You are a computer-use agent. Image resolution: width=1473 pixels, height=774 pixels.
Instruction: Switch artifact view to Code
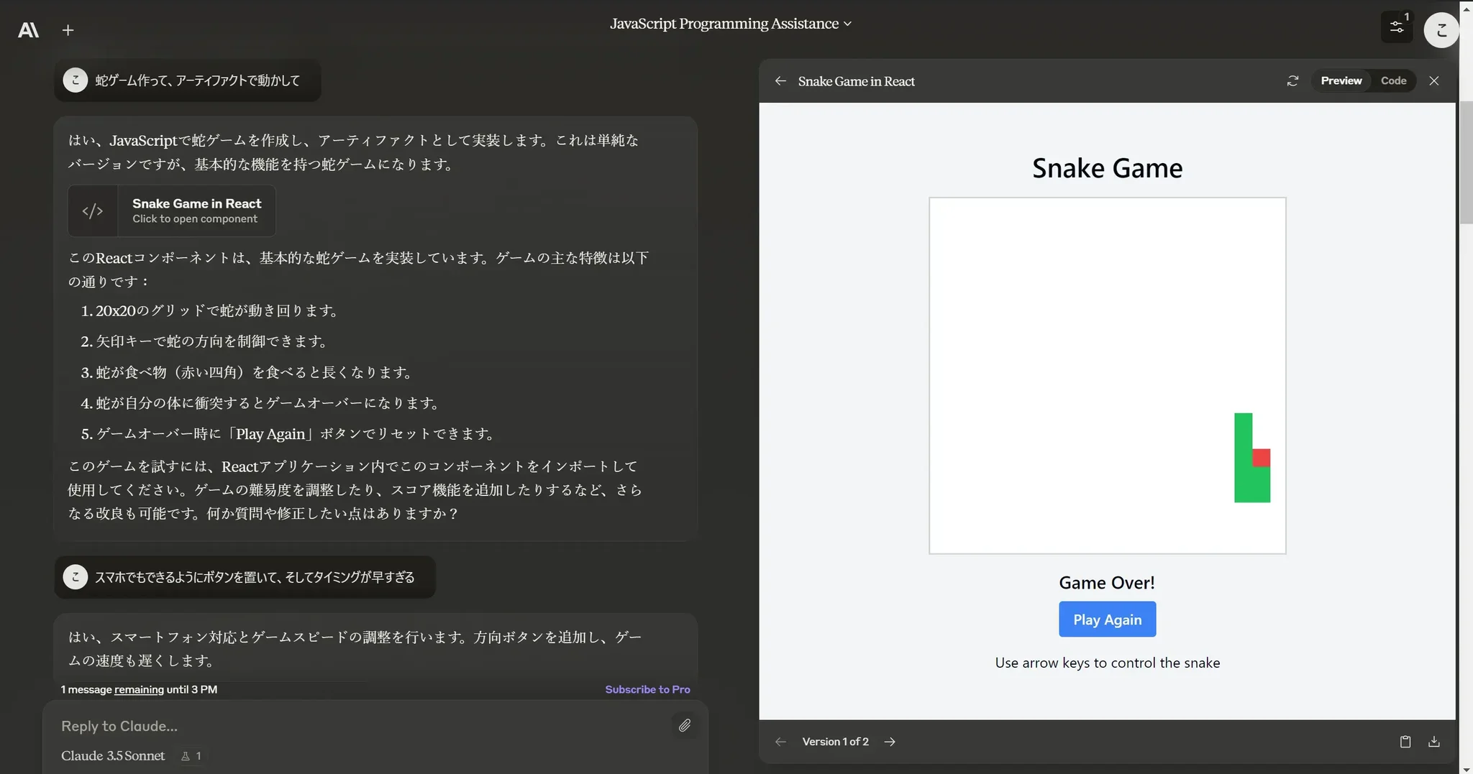(x=1393, y=81)
